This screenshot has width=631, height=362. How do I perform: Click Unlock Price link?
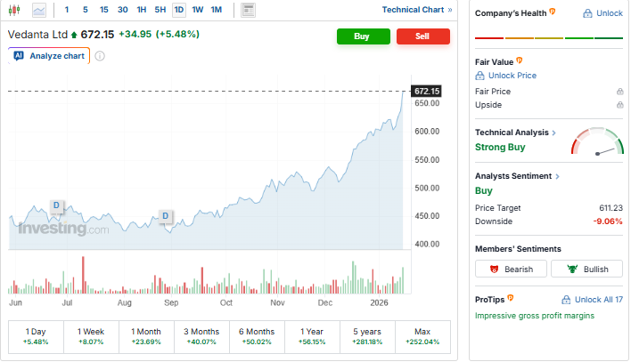coord(512,76)
